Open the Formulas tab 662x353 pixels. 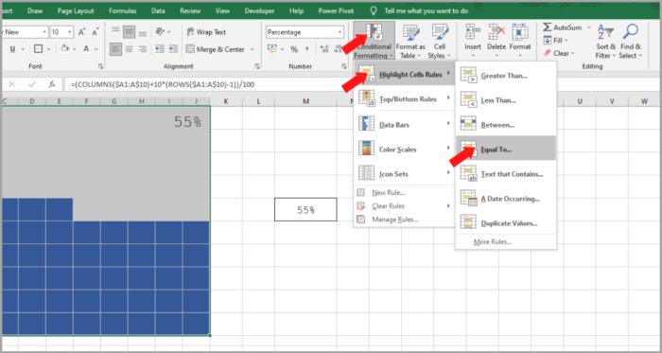pyautogui.click(x=122, y=11)
